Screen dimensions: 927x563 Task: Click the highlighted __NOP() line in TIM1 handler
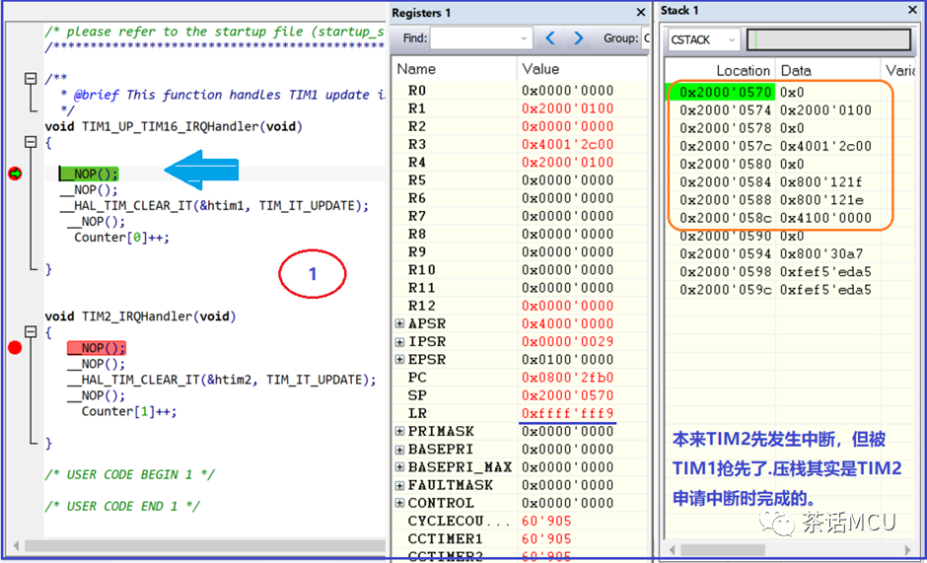[x=89, y=174]
